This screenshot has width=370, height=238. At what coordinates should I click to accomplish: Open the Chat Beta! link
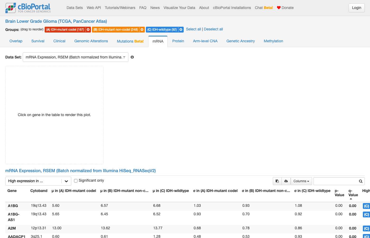pos(264,8)
